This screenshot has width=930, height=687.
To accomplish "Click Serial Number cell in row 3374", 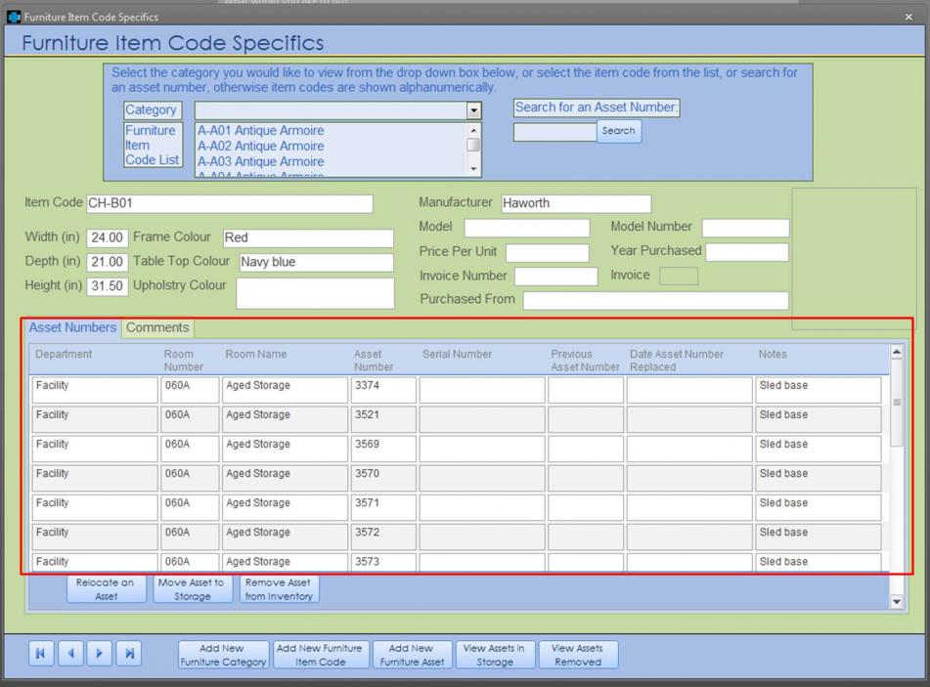I will pos(481,390).
